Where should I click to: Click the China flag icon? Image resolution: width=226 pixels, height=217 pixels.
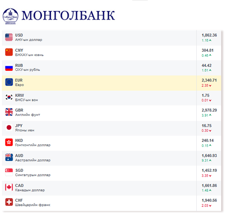[x=9, y=52]
